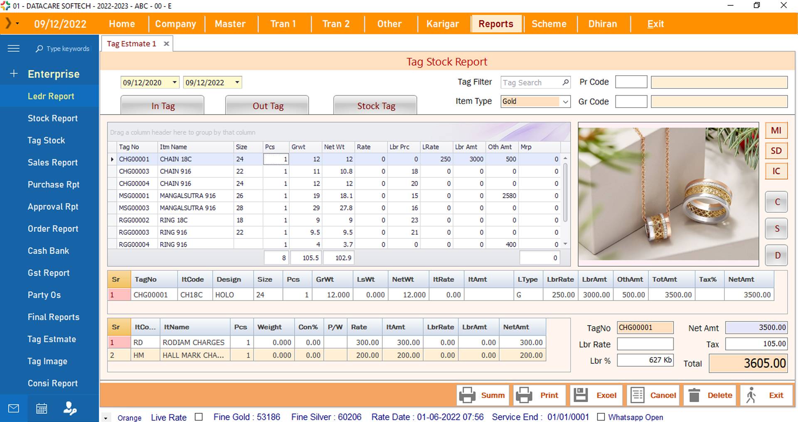The image size is (798, 422).
Task: Click the C button beside image
Action: click(x=776, y=202)
